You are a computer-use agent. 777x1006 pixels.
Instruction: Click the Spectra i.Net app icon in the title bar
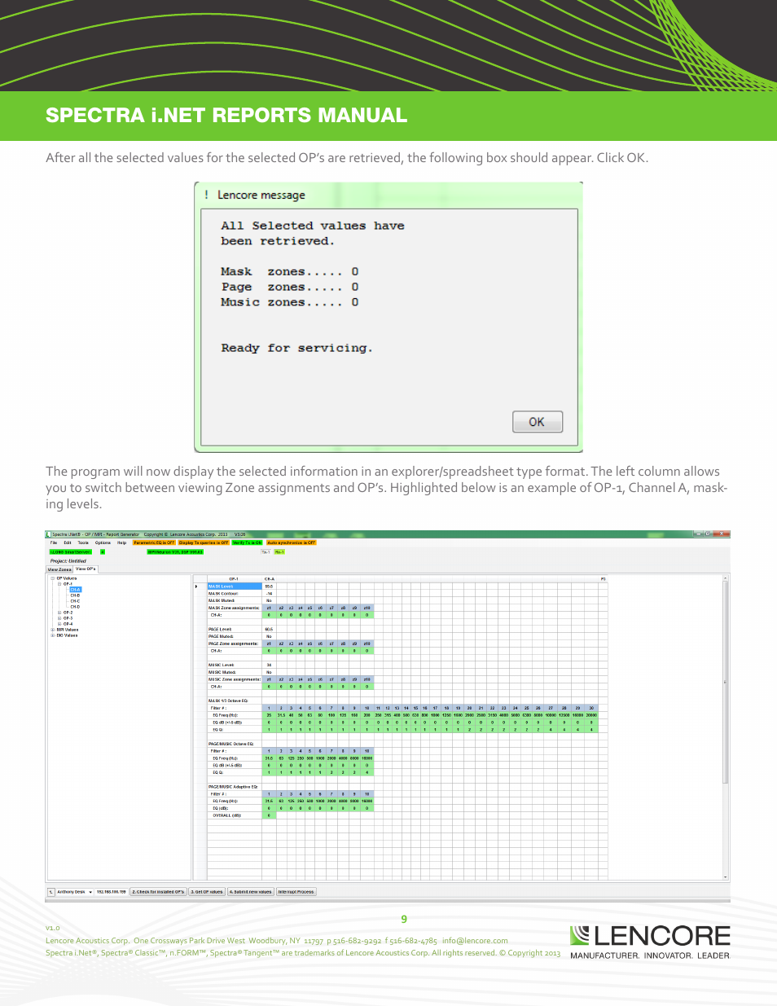click(48, 534)
